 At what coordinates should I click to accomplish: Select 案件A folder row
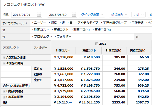[41, 69]
